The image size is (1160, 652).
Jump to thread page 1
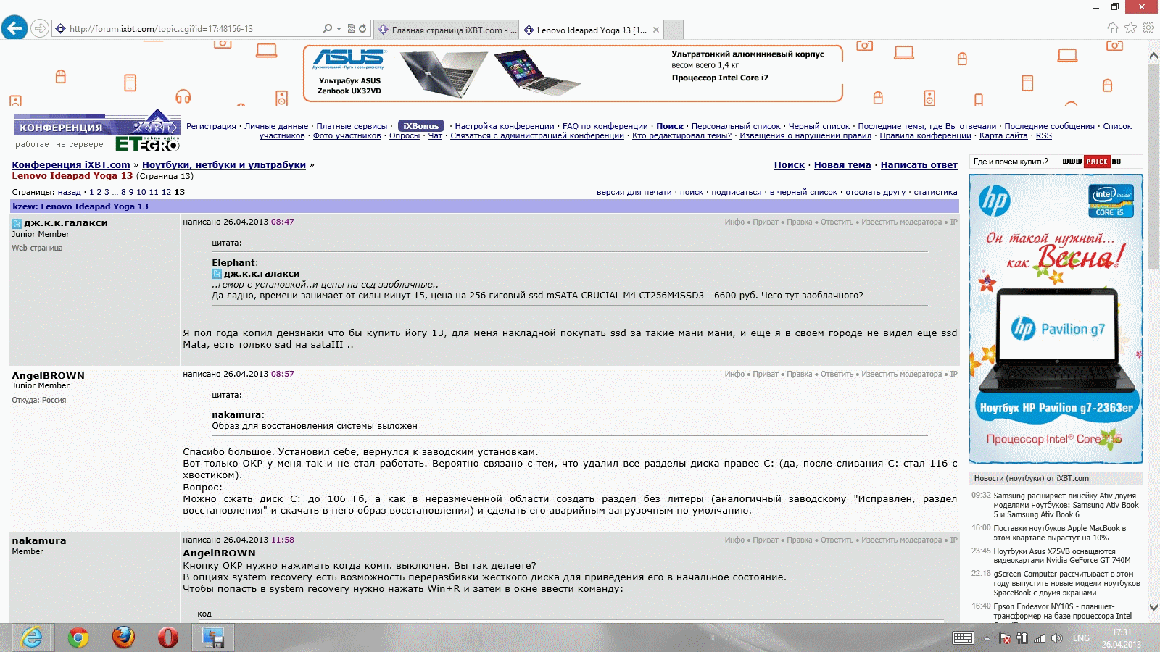(91, 192)
